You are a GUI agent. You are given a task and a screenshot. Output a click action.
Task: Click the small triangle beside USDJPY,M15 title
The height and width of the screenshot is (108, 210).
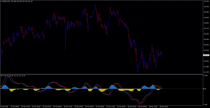(x=1, y=1)
